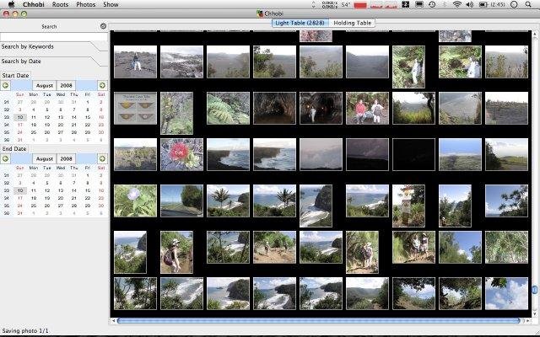
Task: Click the 'Saving photo 1/1' status text
Action: coord(25,331)
